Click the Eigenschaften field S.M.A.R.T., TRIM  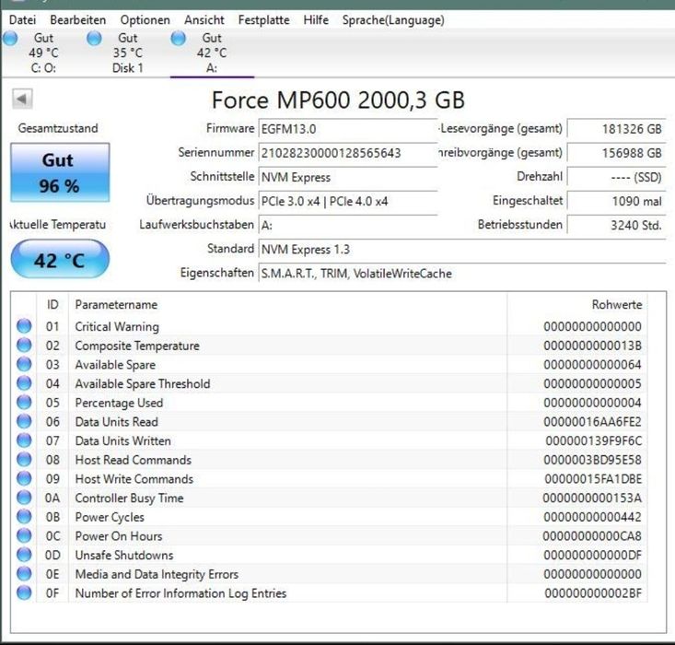(x=462, y=274)
